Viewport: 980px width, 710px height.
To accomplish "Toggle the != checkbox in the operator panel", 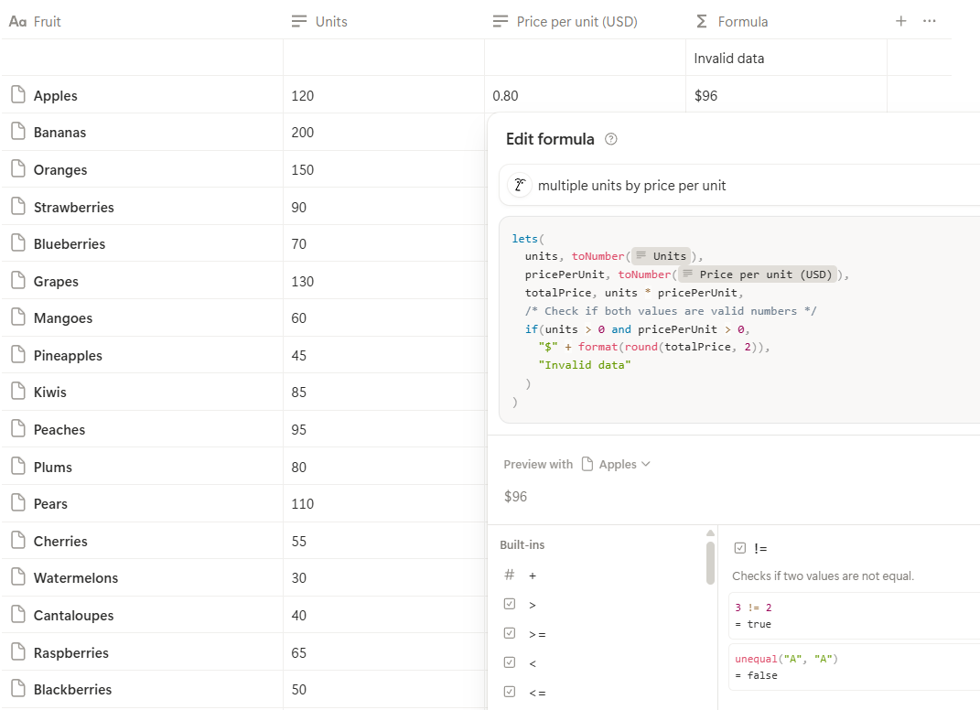I will [739, 547].
